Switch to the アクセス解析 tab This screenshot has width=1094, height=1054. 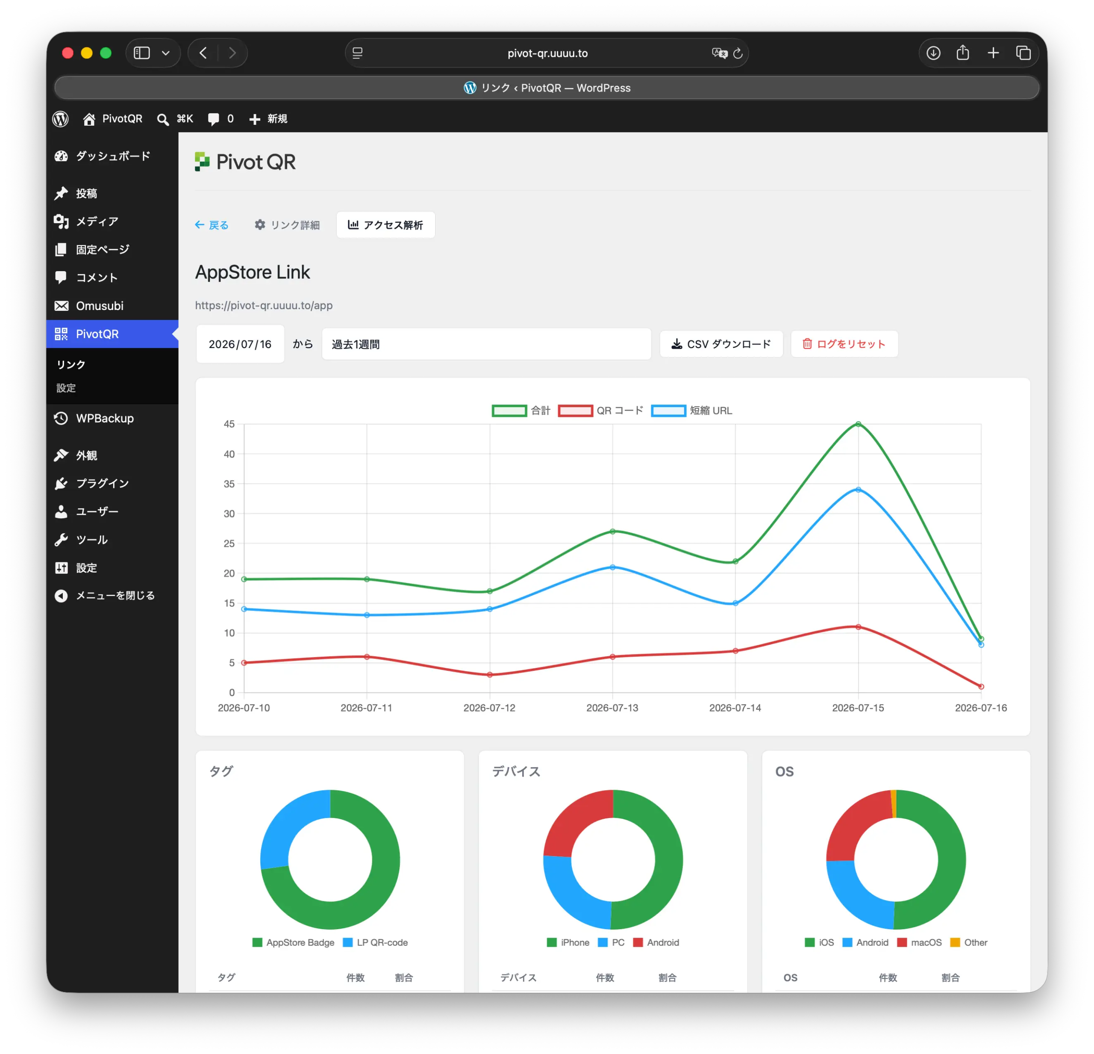385,224
